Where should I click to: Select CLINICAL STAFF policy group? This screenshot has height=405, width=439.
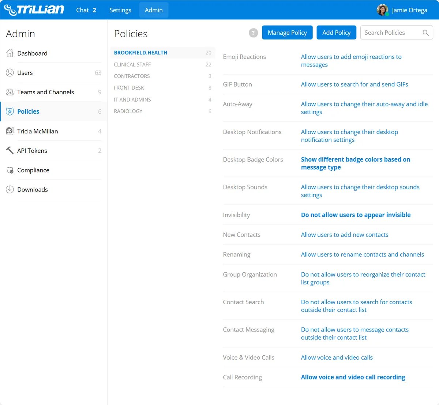(162, 64)
